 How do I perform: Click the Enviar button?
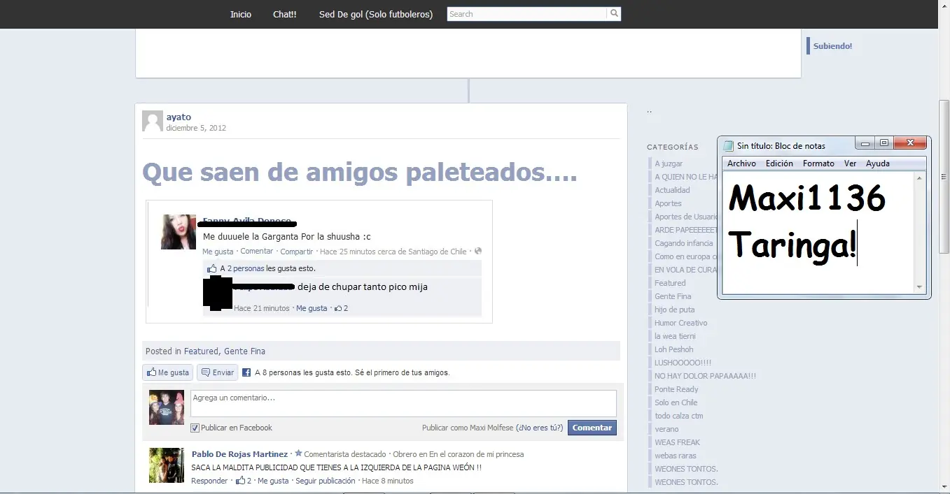click(x=218, y=372)
